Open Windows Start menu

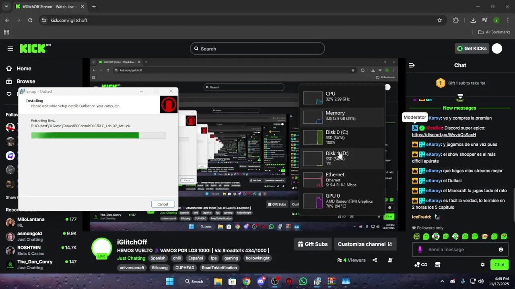pos(169,281)
